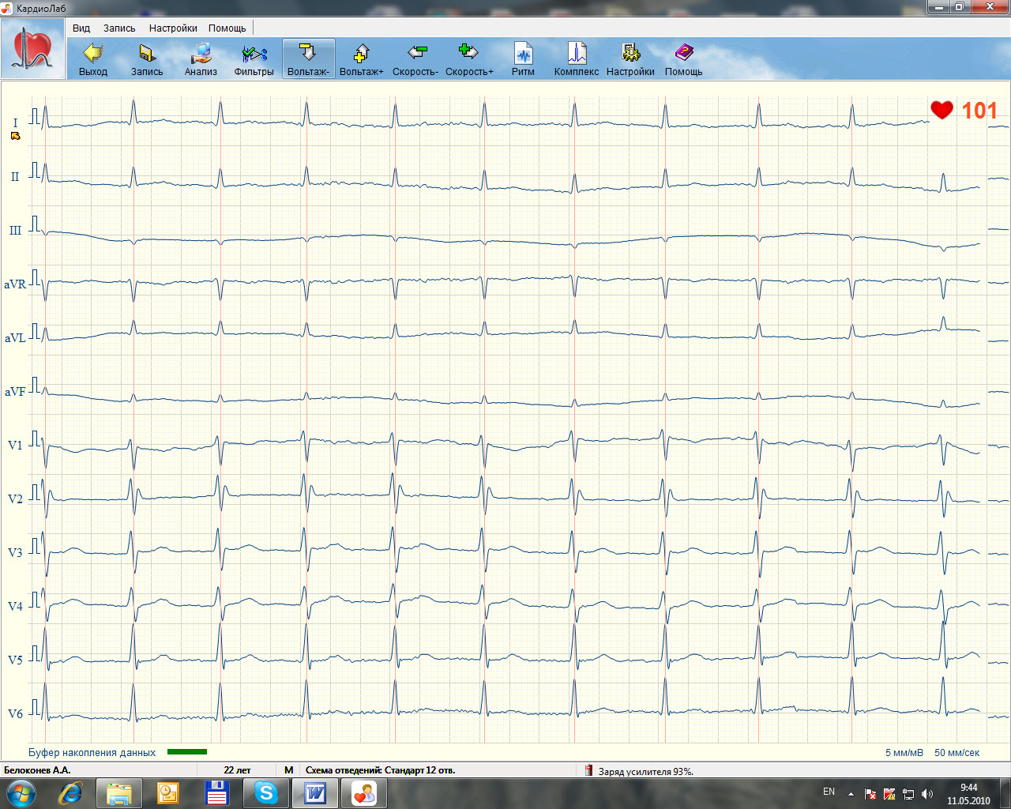This screenshot has height=809, width=1011.
Task: Open the Комплекс (Complex) view
Action: [577, 59]
